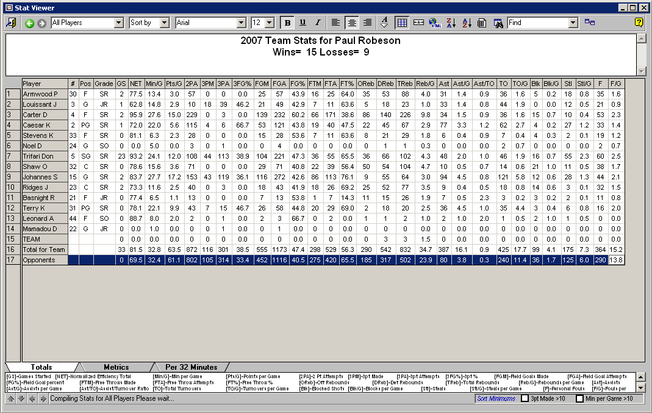The height and width of the screenshot is (413, 652).
Task: Align text right
Action: pyautogui.click(x=368, y=23)
